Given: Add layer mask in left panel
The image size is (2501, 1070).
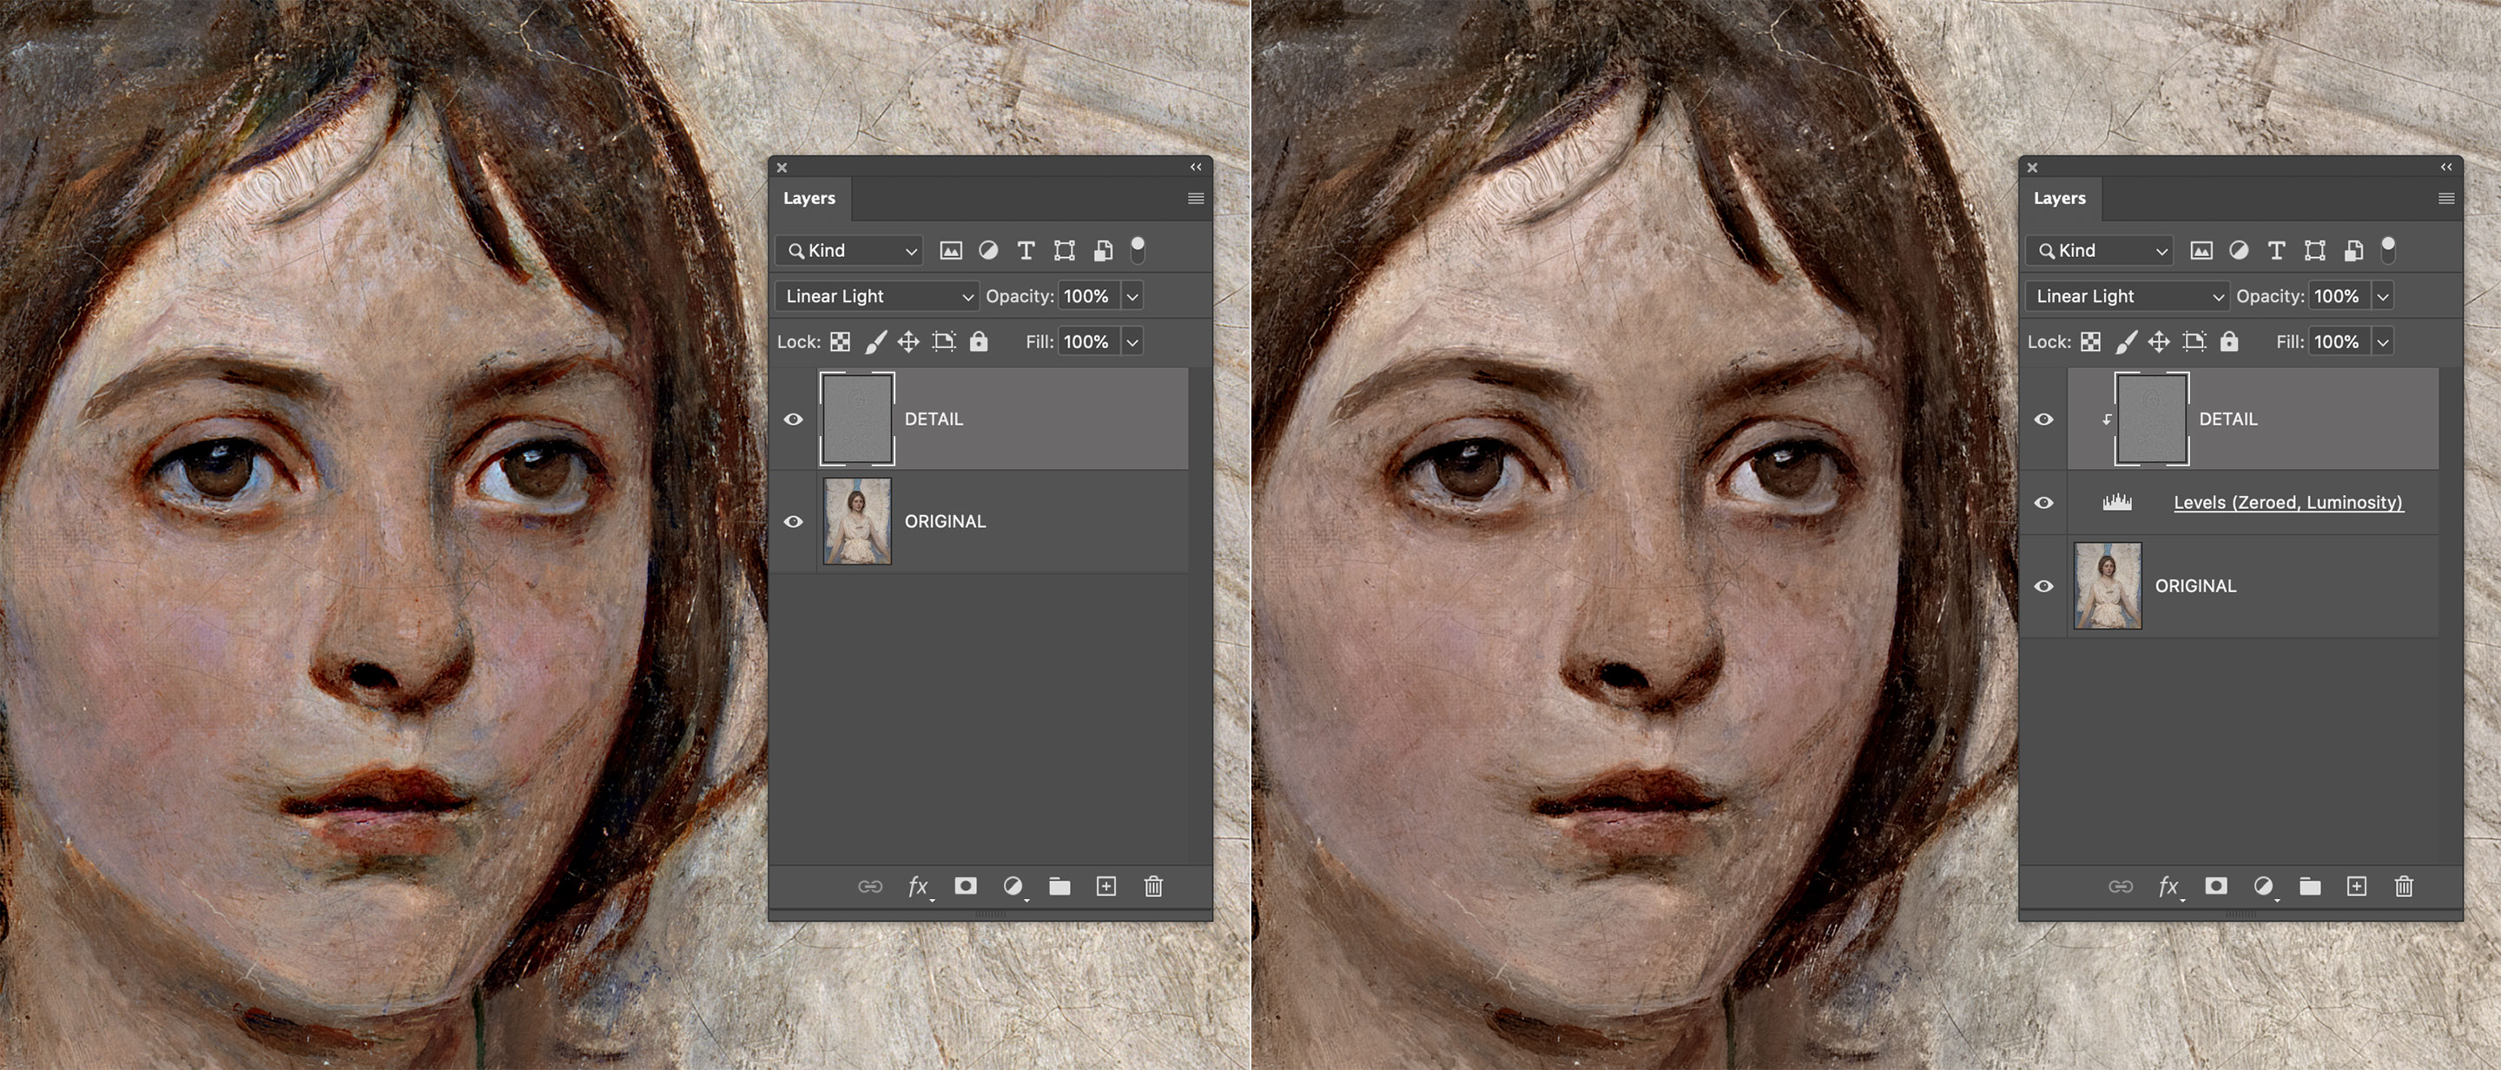Looking at the screenshot, I should click(965, 886).
